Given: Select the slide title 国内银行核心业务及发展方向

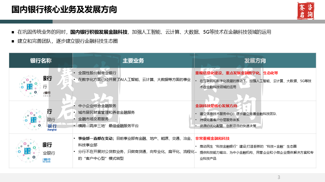Looking at the screenshot, I should pyautogui.click(x=64, y=10).
